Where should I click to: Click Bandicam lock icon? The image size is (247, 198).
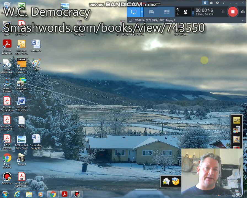pos(205,3)
